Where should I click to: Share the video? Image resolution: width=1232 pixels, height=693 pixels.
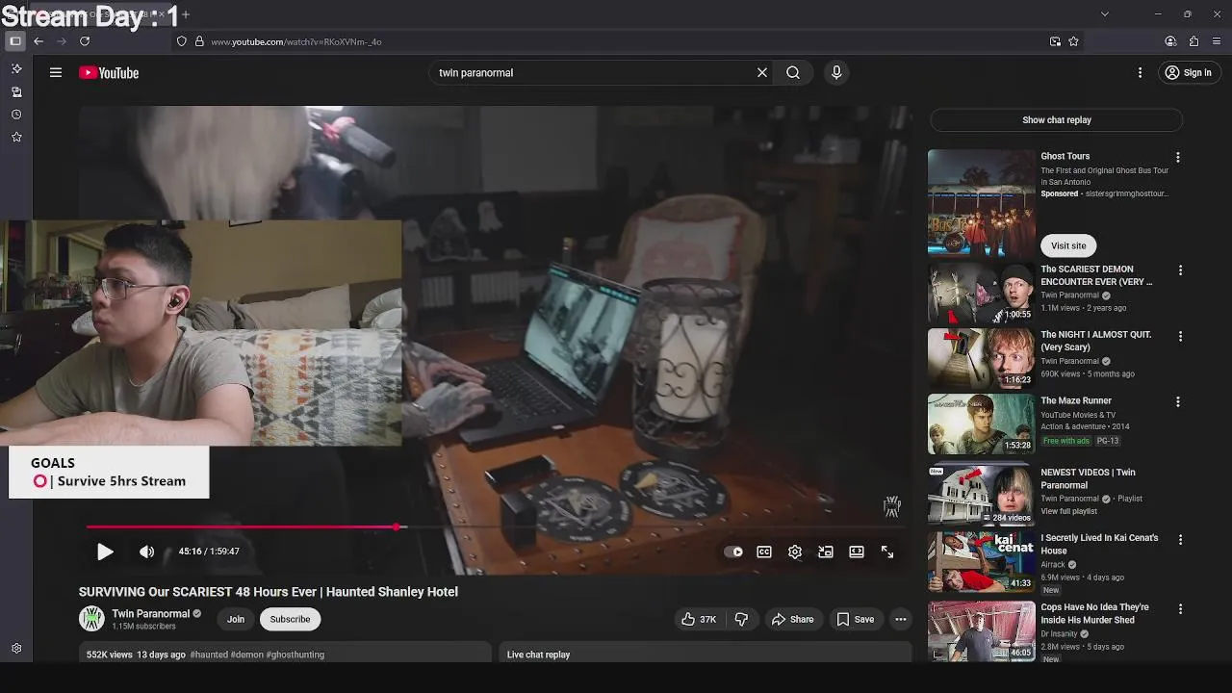[792, 619]
